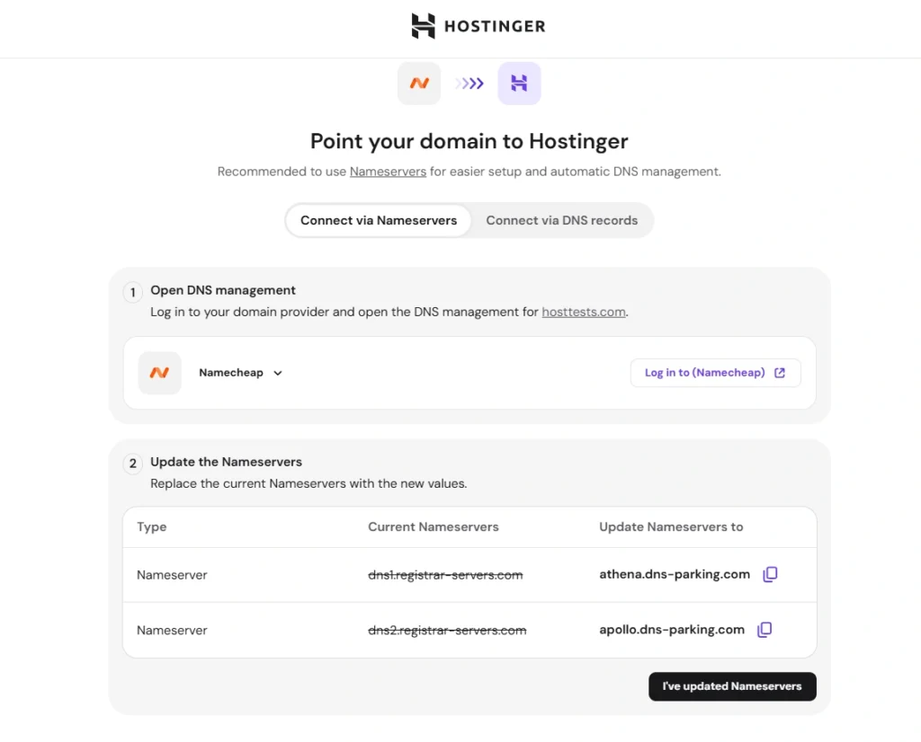The width and height of the screenshot is (921, 742).
Task: Click the purple Hostinger icon at the top
Action: pos(519,84)
